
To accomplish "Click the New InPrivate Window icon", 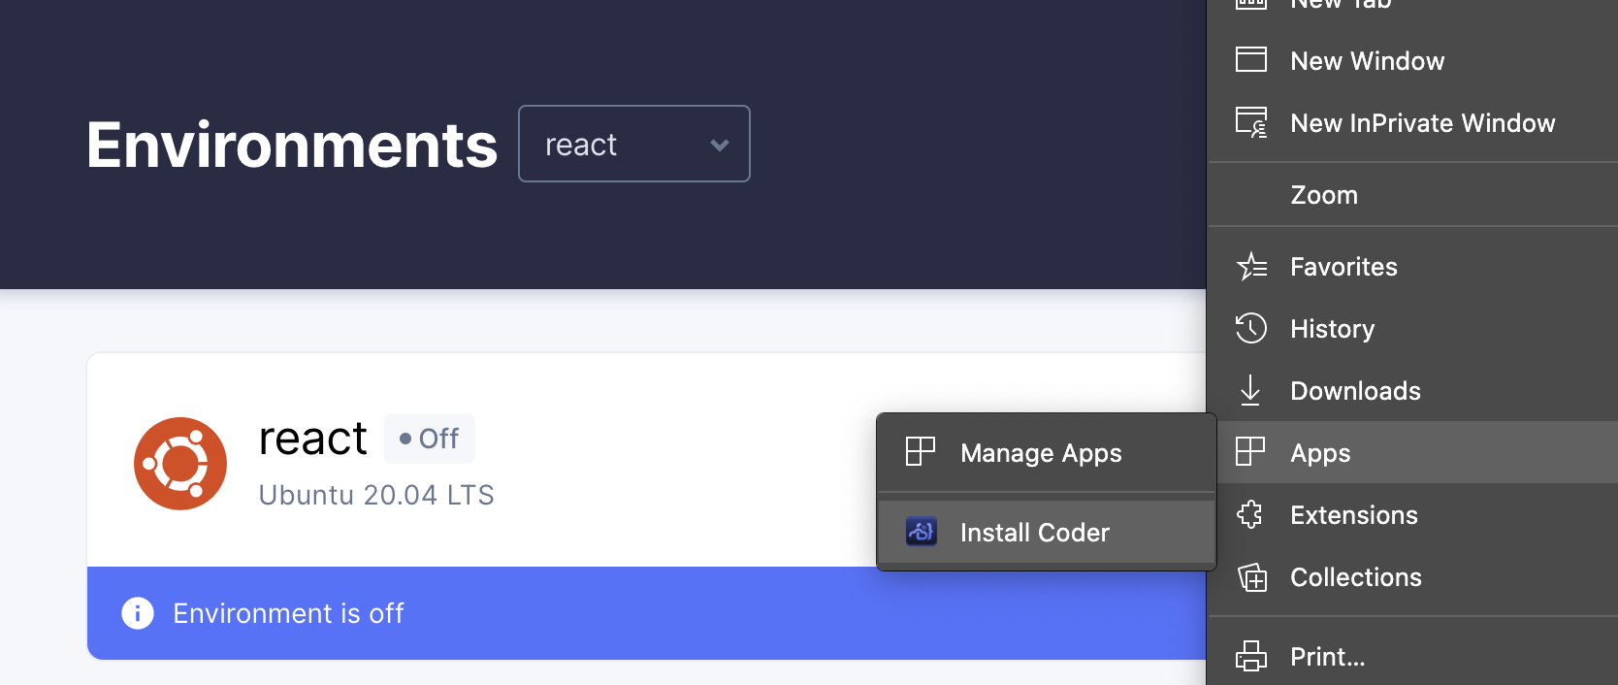I will coord(1251,122).
